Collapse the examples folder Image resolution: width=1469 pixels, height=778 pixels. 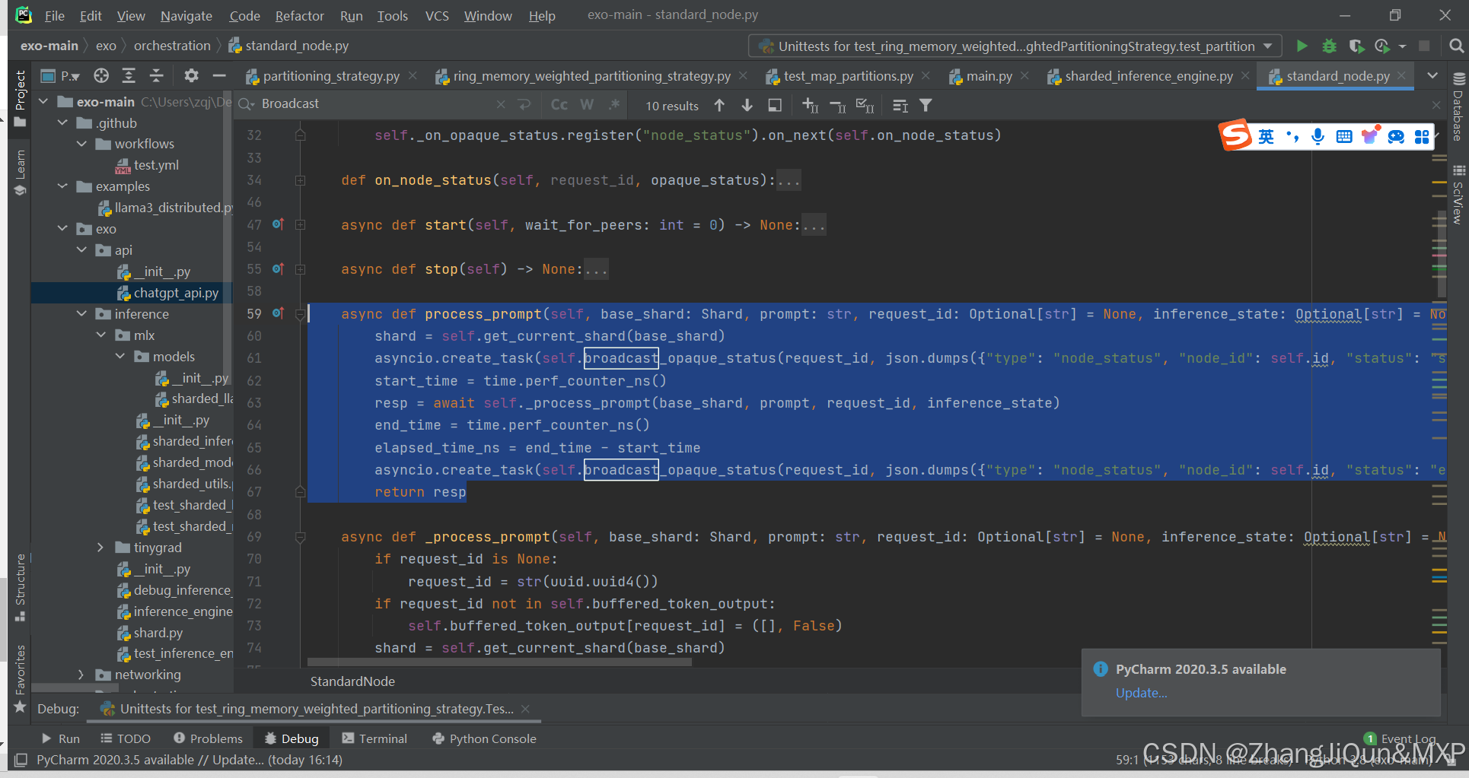tap(63, 186)
